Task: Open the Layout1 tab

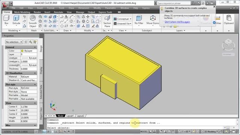Action: tap(70, 116)
